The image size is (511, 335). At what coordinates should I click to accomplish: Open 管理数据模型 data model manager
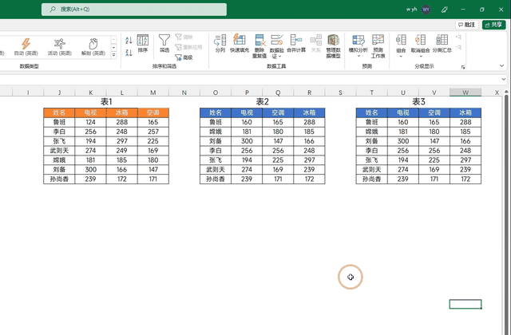(333, 46)
